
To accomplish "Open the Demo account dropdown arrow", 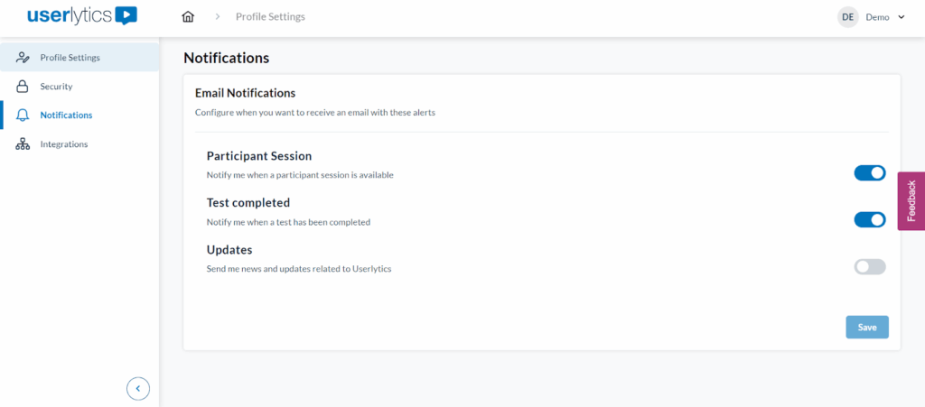I will 901,17.
